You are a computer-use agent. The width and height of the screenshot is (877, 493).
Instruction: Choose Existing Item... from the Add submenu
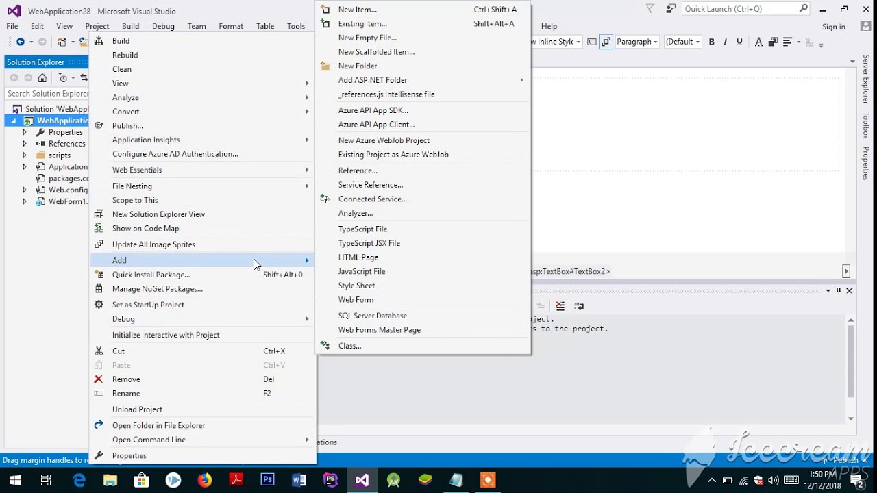tap(423, 23)
